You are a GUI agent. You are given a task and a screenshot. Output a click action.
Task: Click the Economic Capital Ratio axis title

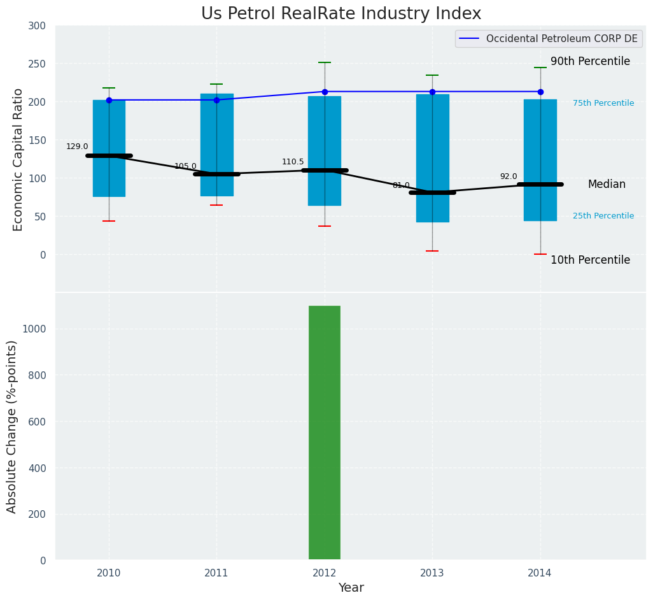coord(18,159)
